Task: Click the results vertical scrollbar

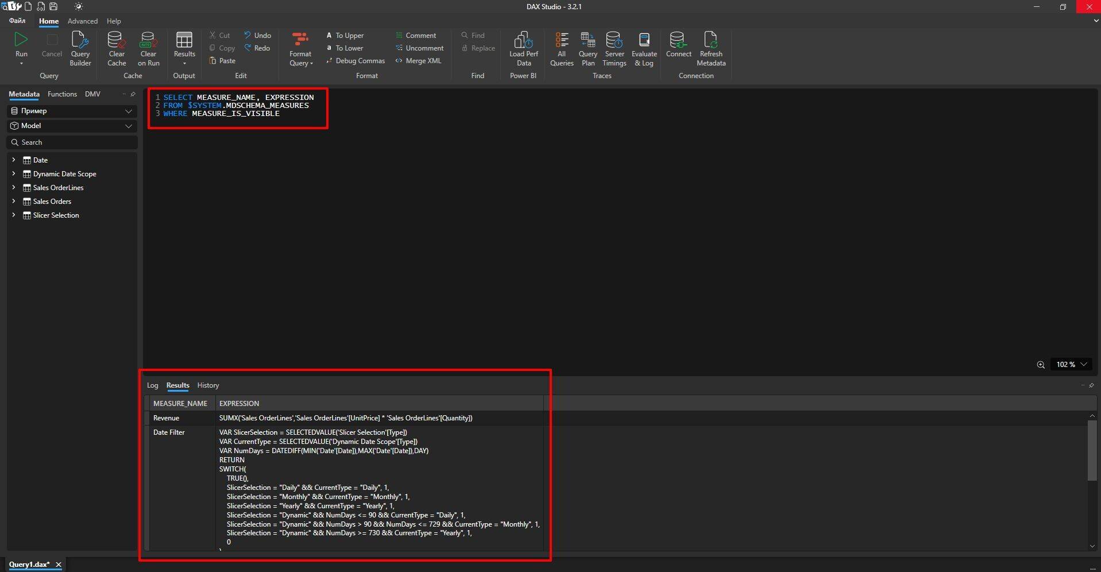Action: point(1092,450)
